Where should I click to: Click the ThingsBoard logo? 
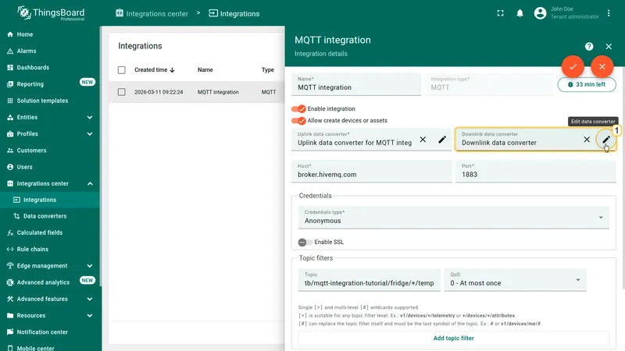pos(51,13)
